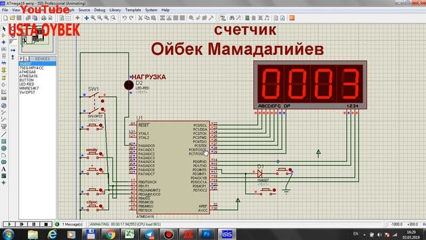426x240 pixels.
Task: Click the L library button
Action: [x=27, y=59]
